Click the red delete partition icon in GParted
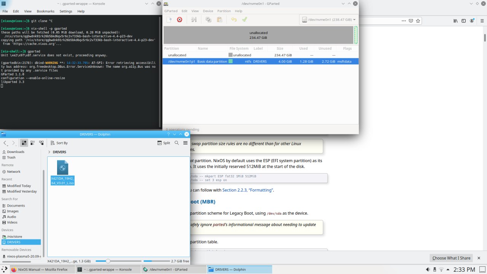The width and height of the screenshot is (487, 274). (x=180, y=19)
